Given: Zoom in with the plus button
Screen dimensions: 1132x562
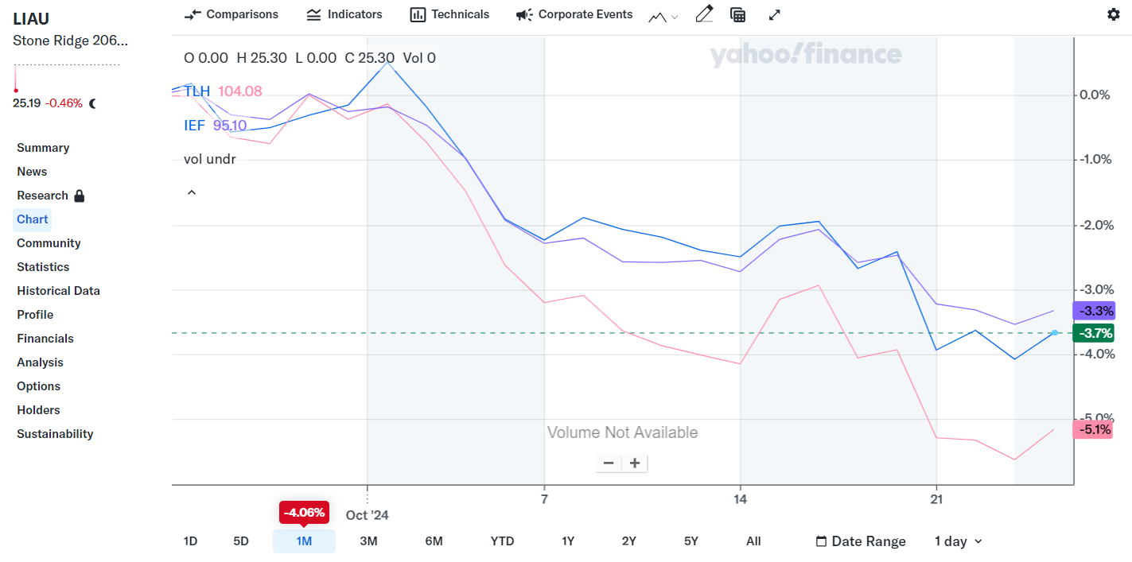Looking at the screenshot, I should (635, 463).
